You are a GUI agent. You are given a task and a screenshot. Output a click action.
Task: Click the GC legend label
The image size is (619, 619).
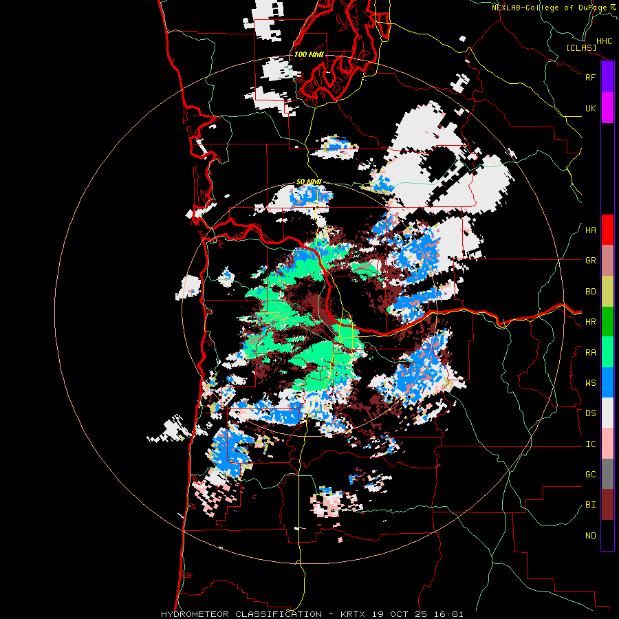[590, 475]
